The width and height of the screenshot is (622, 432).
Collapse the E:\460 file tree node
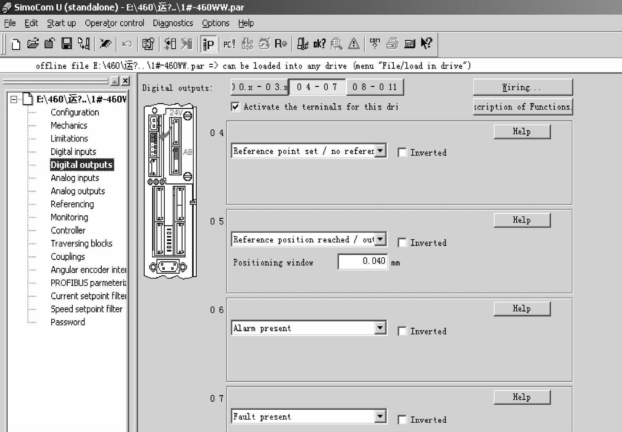tap(14, 99)
